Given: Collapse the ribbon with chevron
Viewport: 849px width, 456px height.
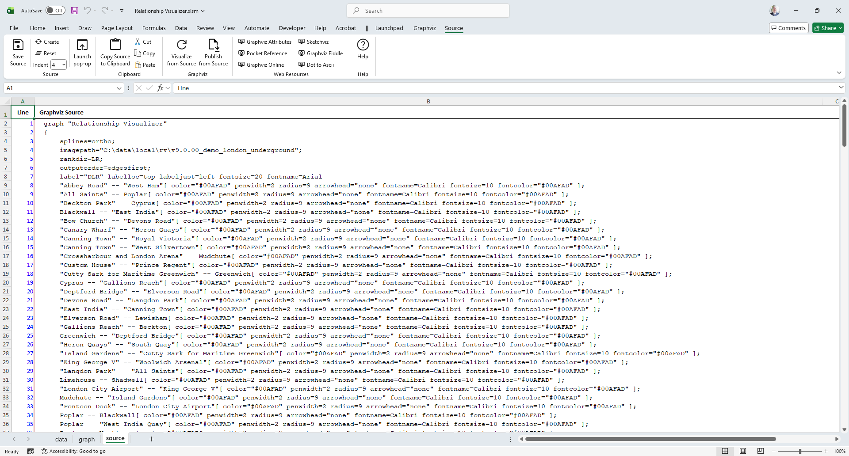Looking at the screenshot, I should tap(839, 72).
